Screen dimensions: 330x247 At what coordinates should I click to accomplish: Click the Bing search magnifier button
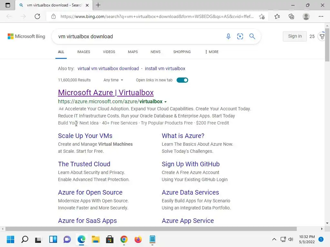point(252,36)
